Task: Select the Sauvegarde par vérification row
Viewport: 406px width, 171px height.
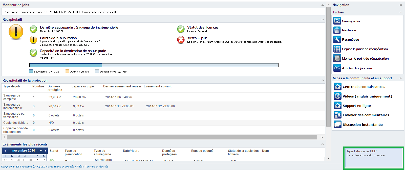Action: [163, 115]
